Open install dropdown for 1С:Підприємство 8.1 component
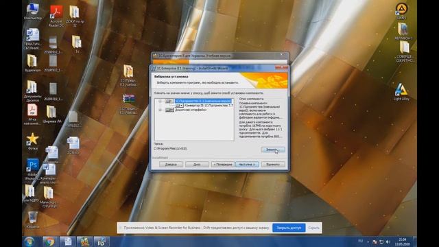Screen dimensions: 439x247 [x=169, y=101]
